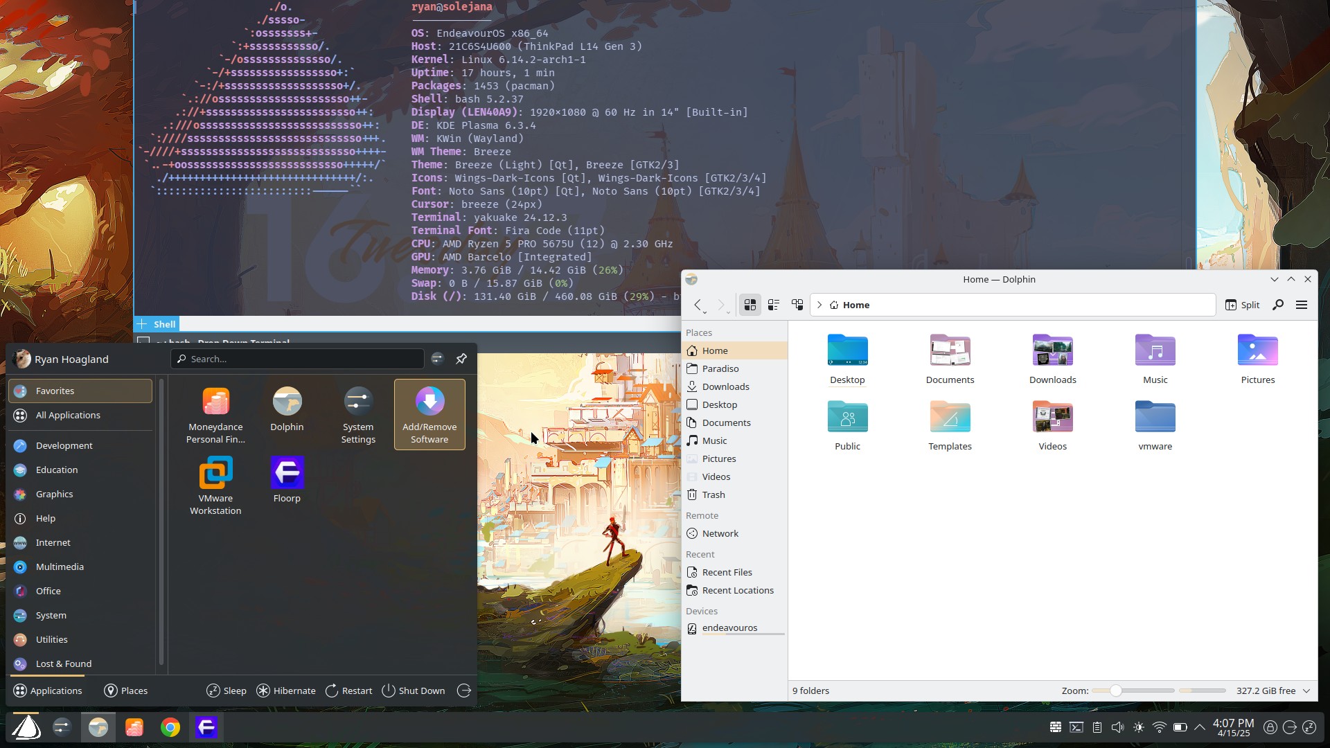Click the free disk space bar in Dolphin
The image size is (1330, 748).
click(x=1203, y=691)
